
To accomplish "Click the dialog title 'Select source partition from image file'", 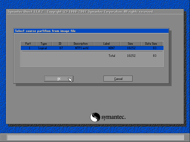I will (x=45, y=31).
